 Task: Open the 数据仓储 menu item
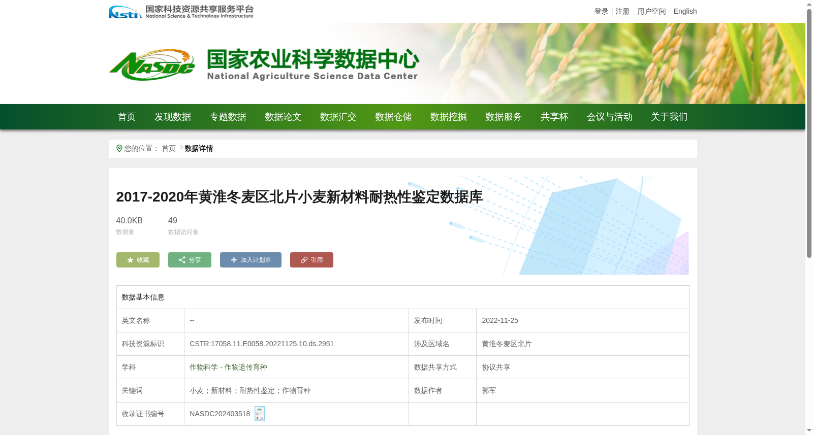(393, 117)
